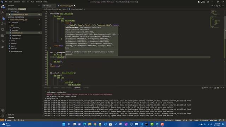
Task: Open the Customize Layout button
Action: (x=208, y=2)
